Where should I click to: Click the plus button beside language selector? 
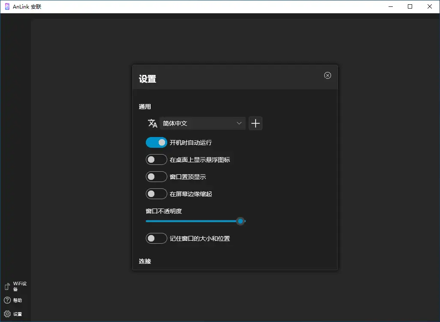coord(256,123)
